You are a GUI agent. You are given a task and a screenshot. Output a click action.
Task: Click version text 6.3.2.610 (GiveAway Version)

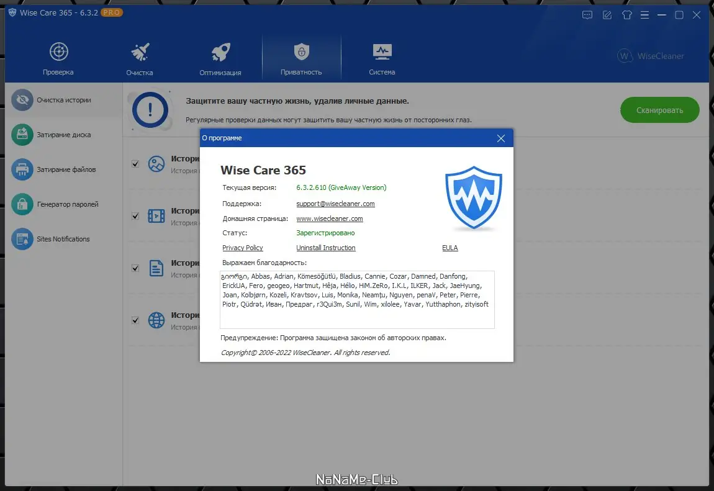pos(341,187)
